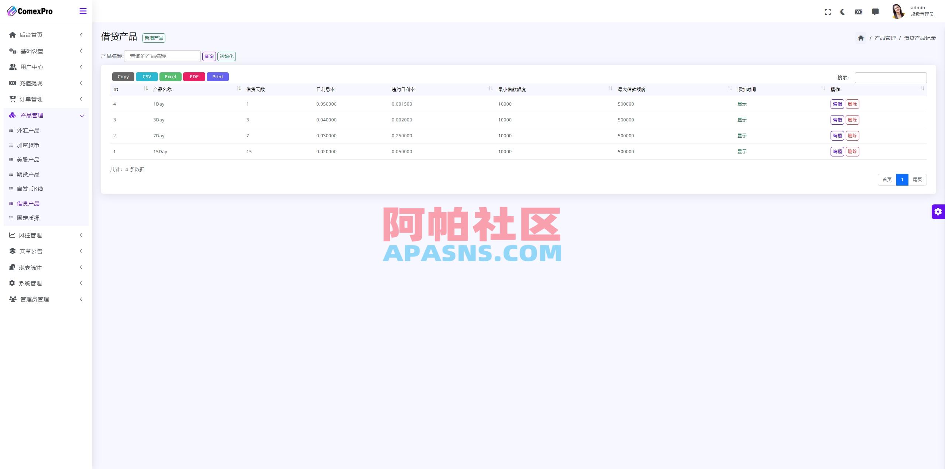Toggle sorting on 添加时间 column
The image size is (945, 469).
(x=823, y=89)
